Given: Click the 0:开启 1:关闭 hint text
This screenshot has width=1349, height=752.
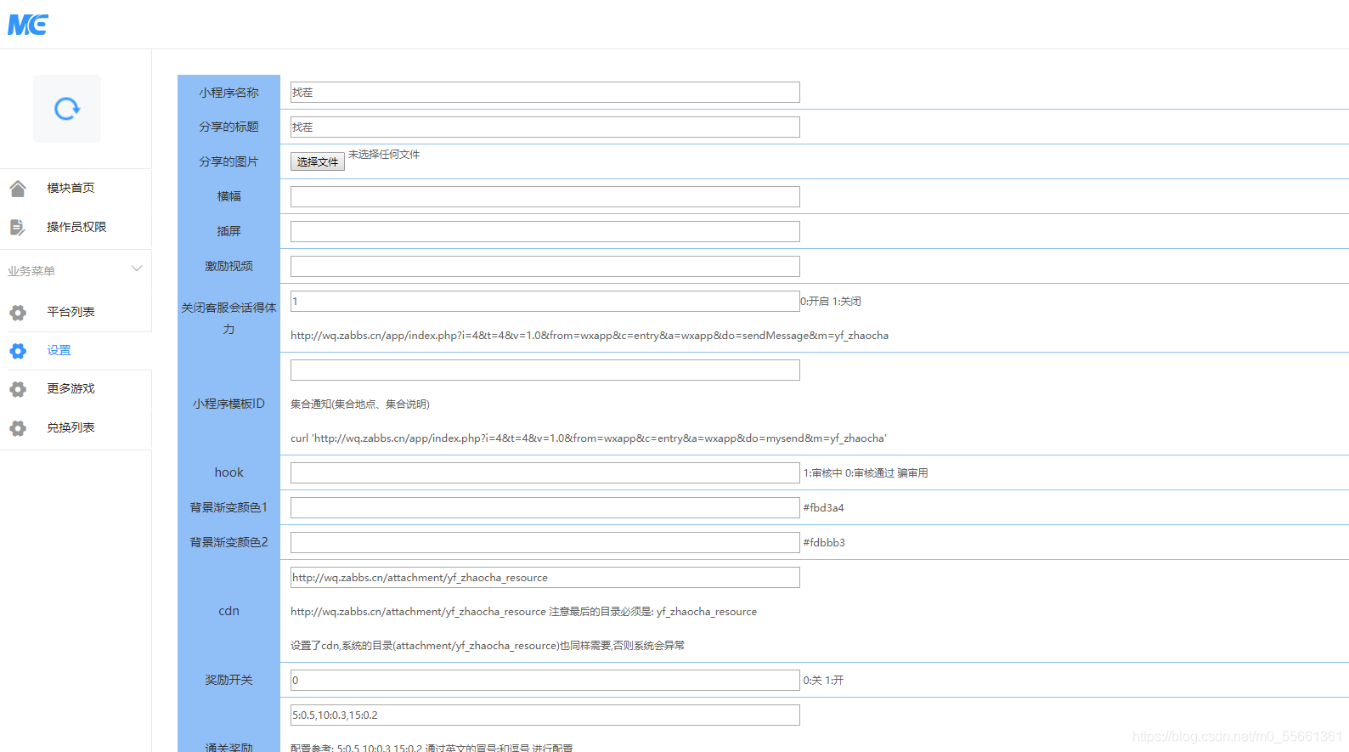Looking at the screenshot, I should pos(831,302).
